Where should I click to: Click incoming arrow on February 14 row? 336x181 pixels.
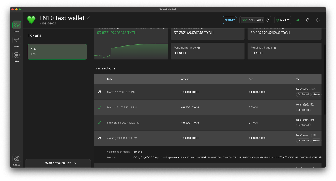pyautogui.click(x=99, y=123)
